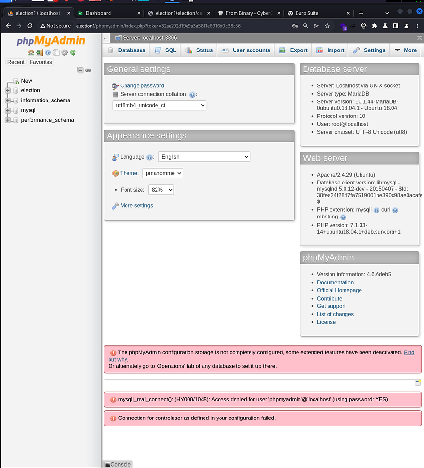The width and height of the screenshot is (424, 468).
Task: Click the Server: localhost:3306 breadcrumb
Action: tap(150, 38)
